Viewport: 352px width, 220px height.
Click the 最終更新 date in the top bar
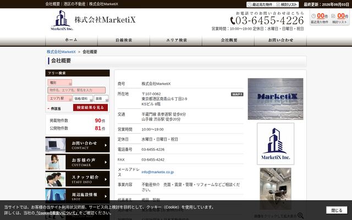tap(326, 4)
